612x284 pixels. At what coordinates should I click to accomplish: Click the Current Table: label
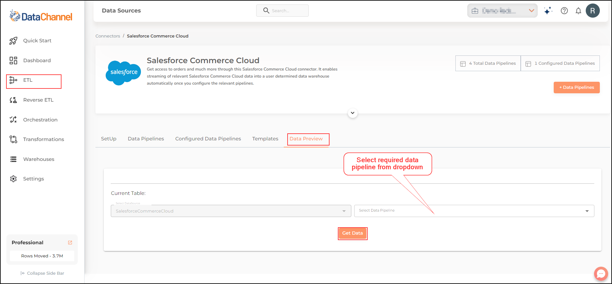point(128,193)
